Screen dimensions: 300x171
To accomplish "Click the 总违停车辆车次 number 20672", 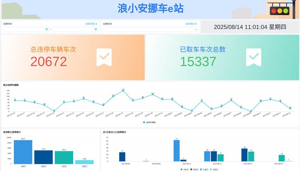I will coord(48,62).
